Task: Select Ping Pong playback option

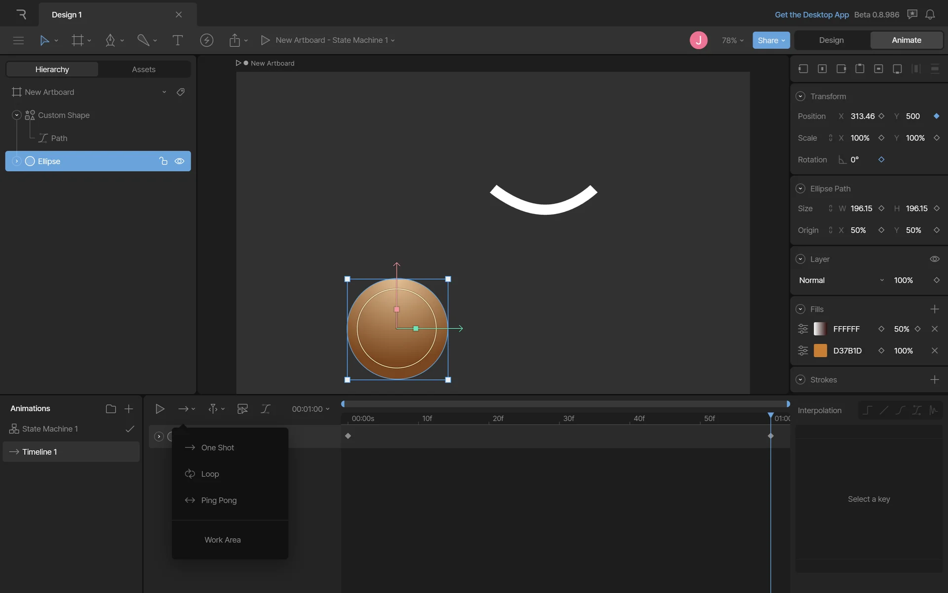Action: pos(218,500)
